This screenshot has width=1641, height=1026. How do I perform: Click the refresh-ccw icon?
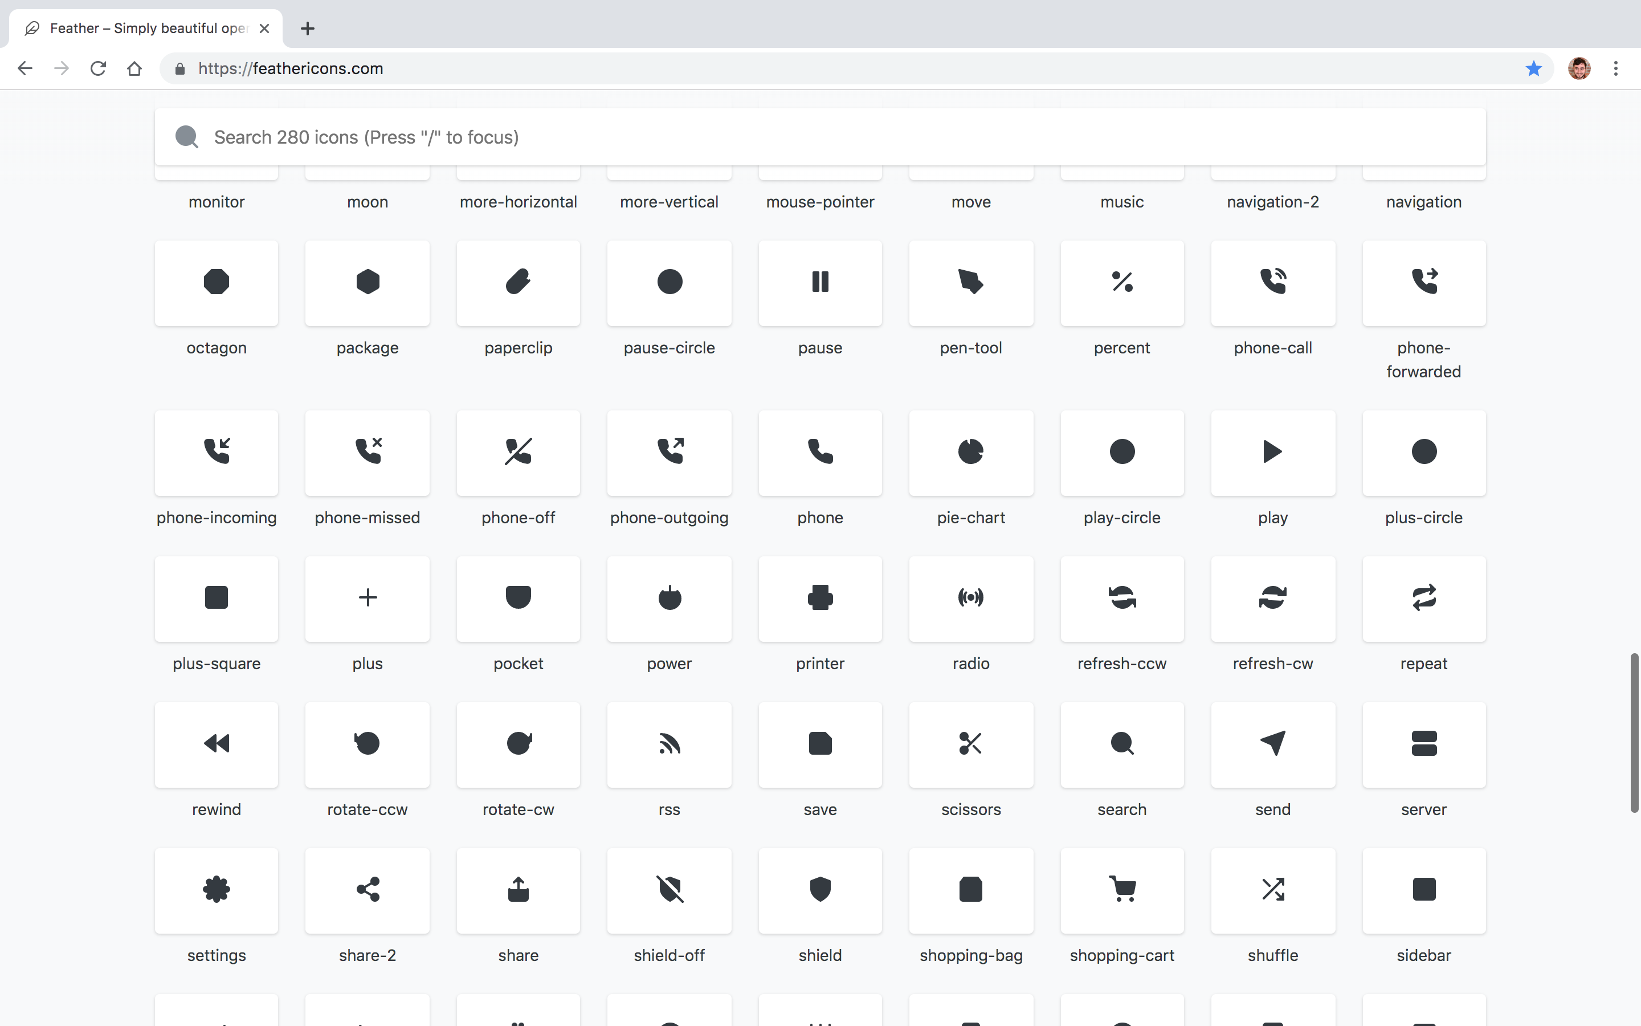point(1121,598)
